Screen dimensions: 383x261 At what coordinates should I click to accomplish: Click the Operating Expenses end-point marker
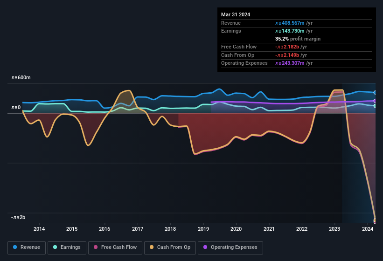[375, 101]
